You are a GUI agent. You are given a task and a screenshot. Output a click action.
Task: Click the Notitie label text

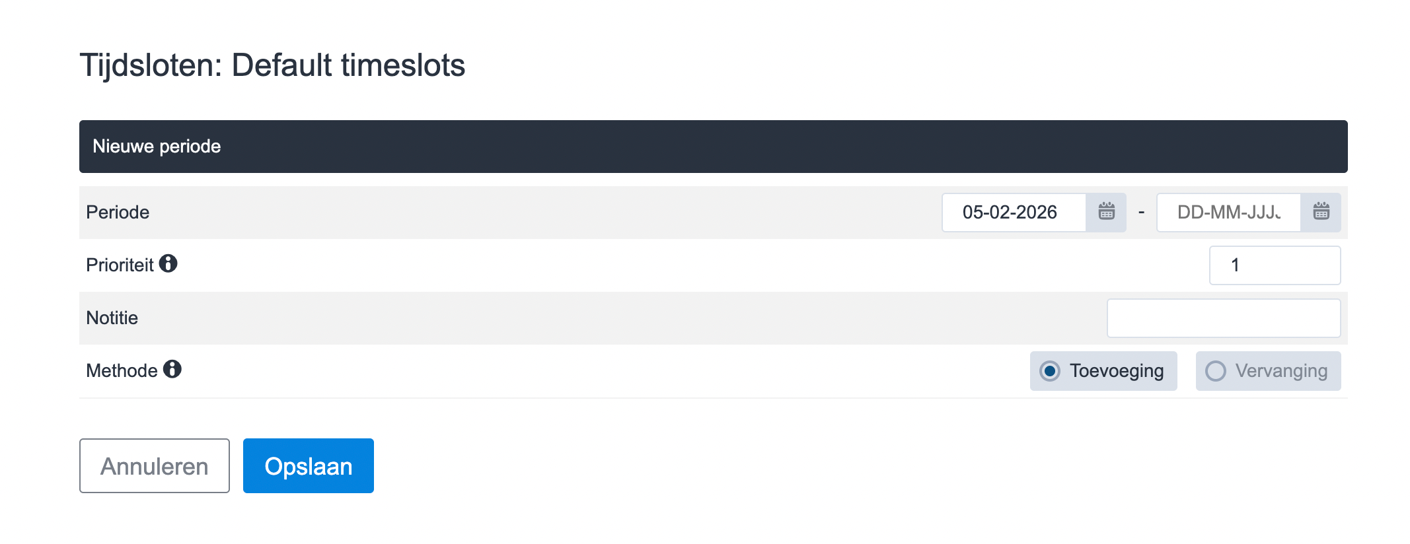click(x=112, y=318)
